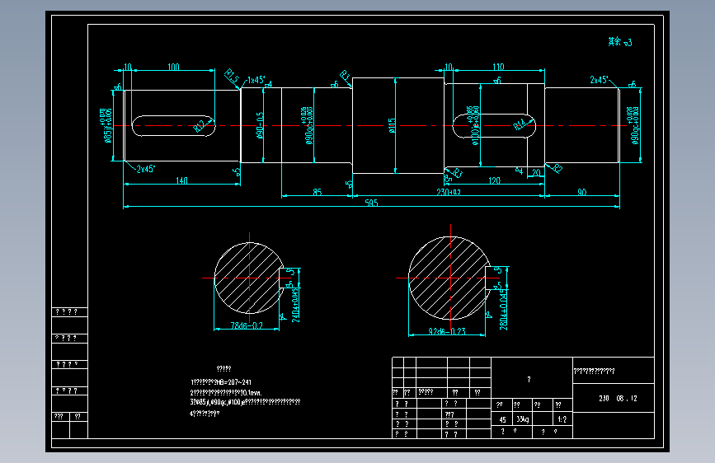Click the 28D4+0.045 keyway width text
The image size is (715, 463).
[503, 309]
